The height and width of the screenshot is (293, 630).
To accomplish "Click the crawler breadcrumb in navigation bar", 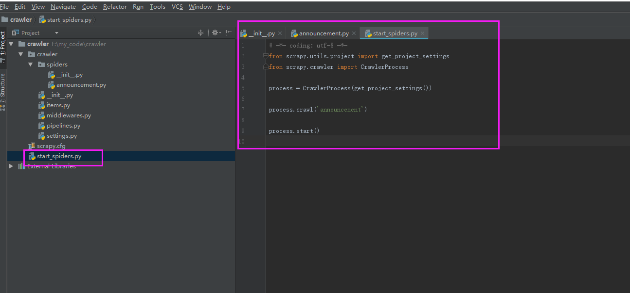I will pos(17,20).
